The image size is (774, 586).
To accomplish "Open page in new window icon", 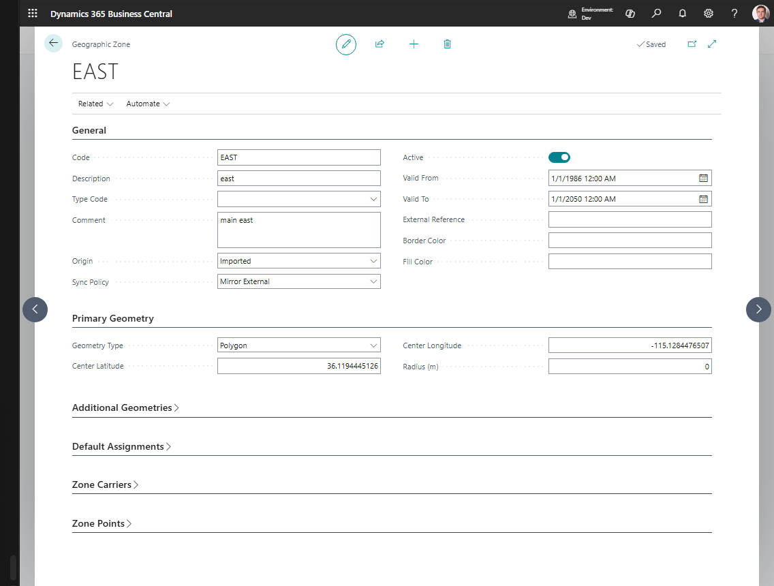I will 692,44.
